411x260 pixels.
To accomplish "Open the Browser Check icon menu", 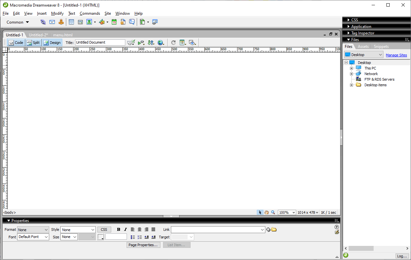I will (x=141, y=43).
